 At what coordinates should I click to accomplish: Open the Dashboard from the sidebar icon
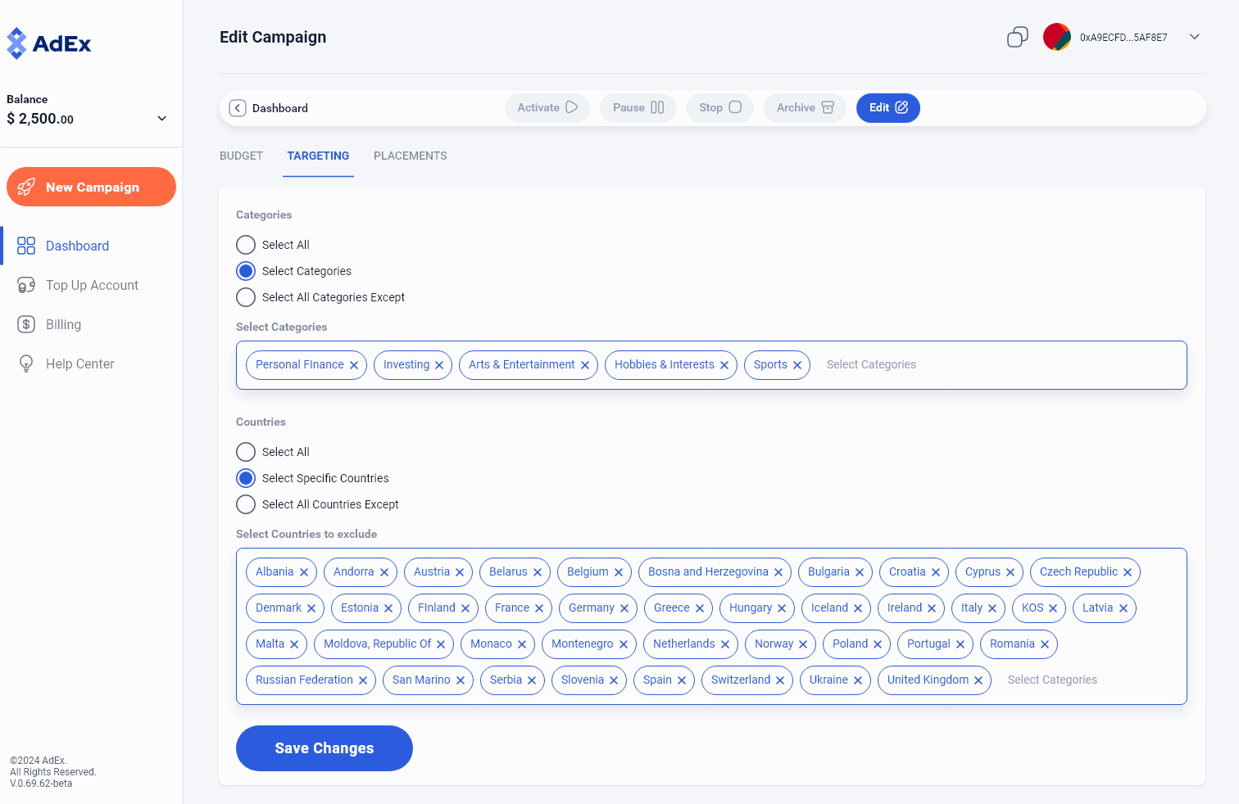[x=25, y=245]
